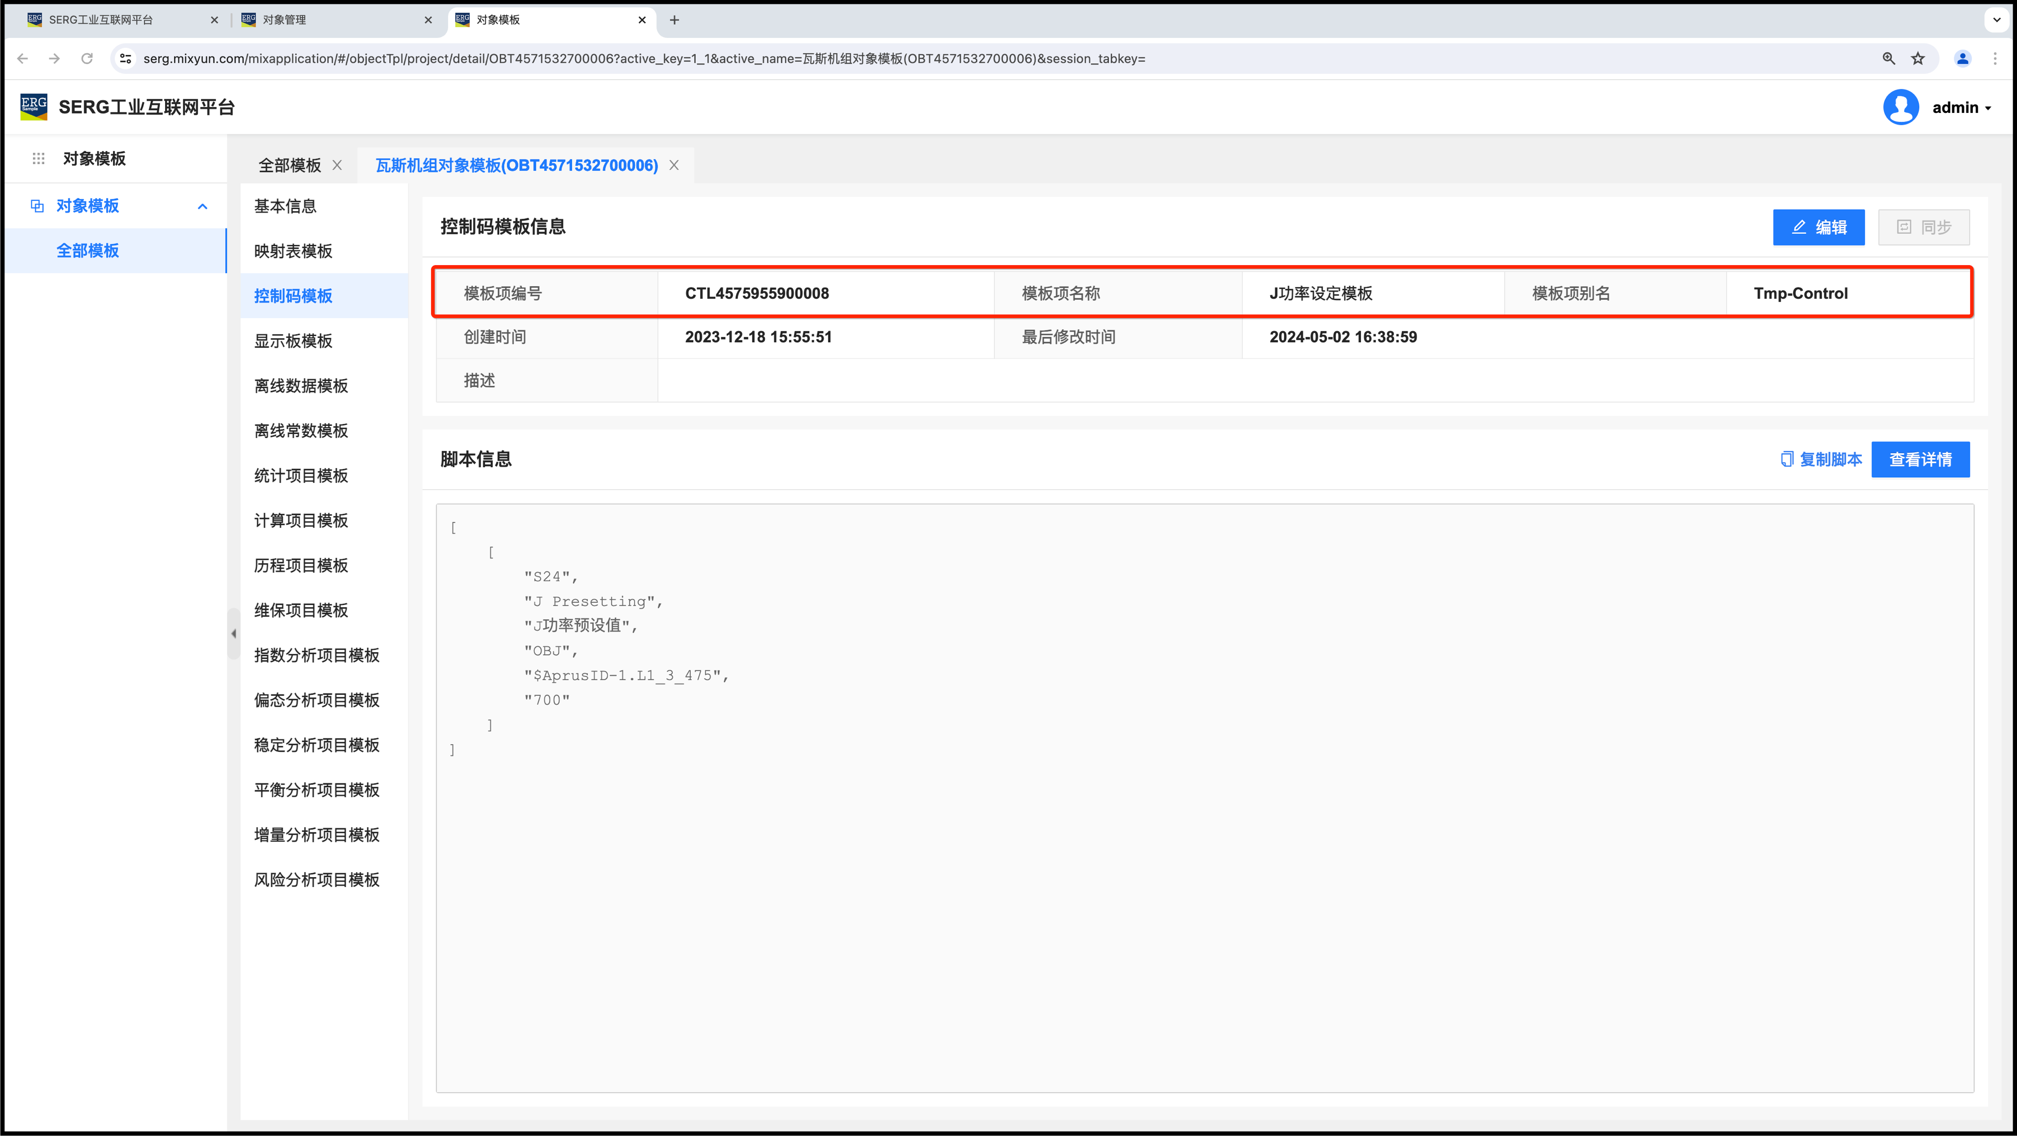
Task: Click the bookmark star icon in address bar
Action: point(1918,59)
